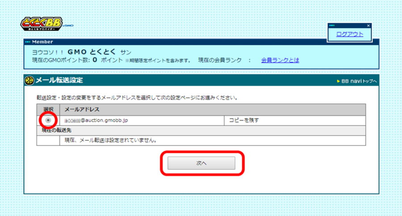
Task: Click the round BB icon beside メール転送設定
Action: coord(29,80)
